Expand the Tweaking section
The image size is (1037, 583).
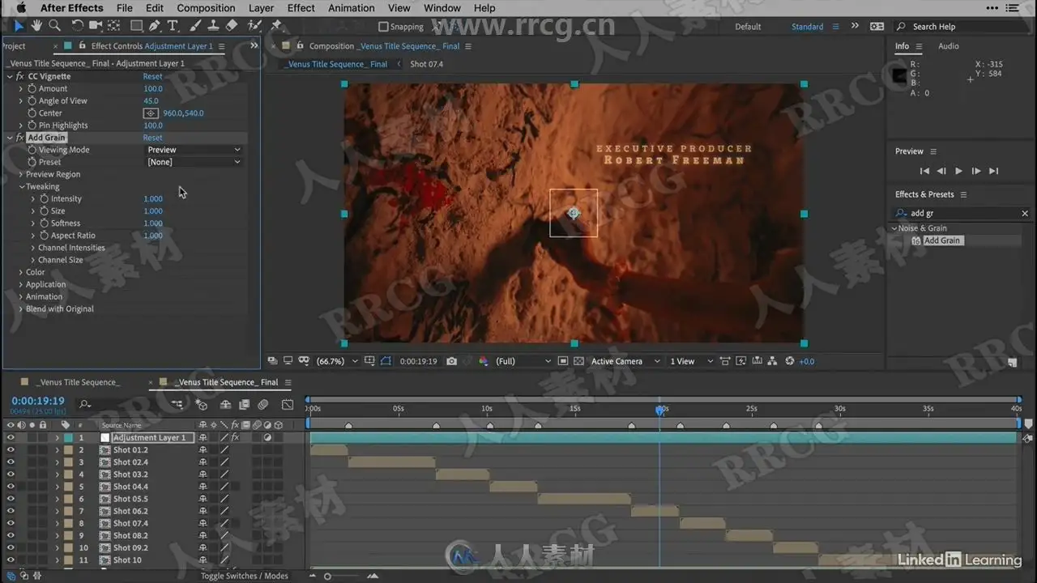21,186
